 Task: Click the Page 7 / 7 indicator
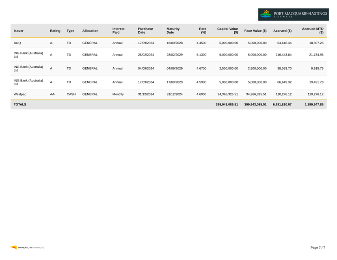318,247
